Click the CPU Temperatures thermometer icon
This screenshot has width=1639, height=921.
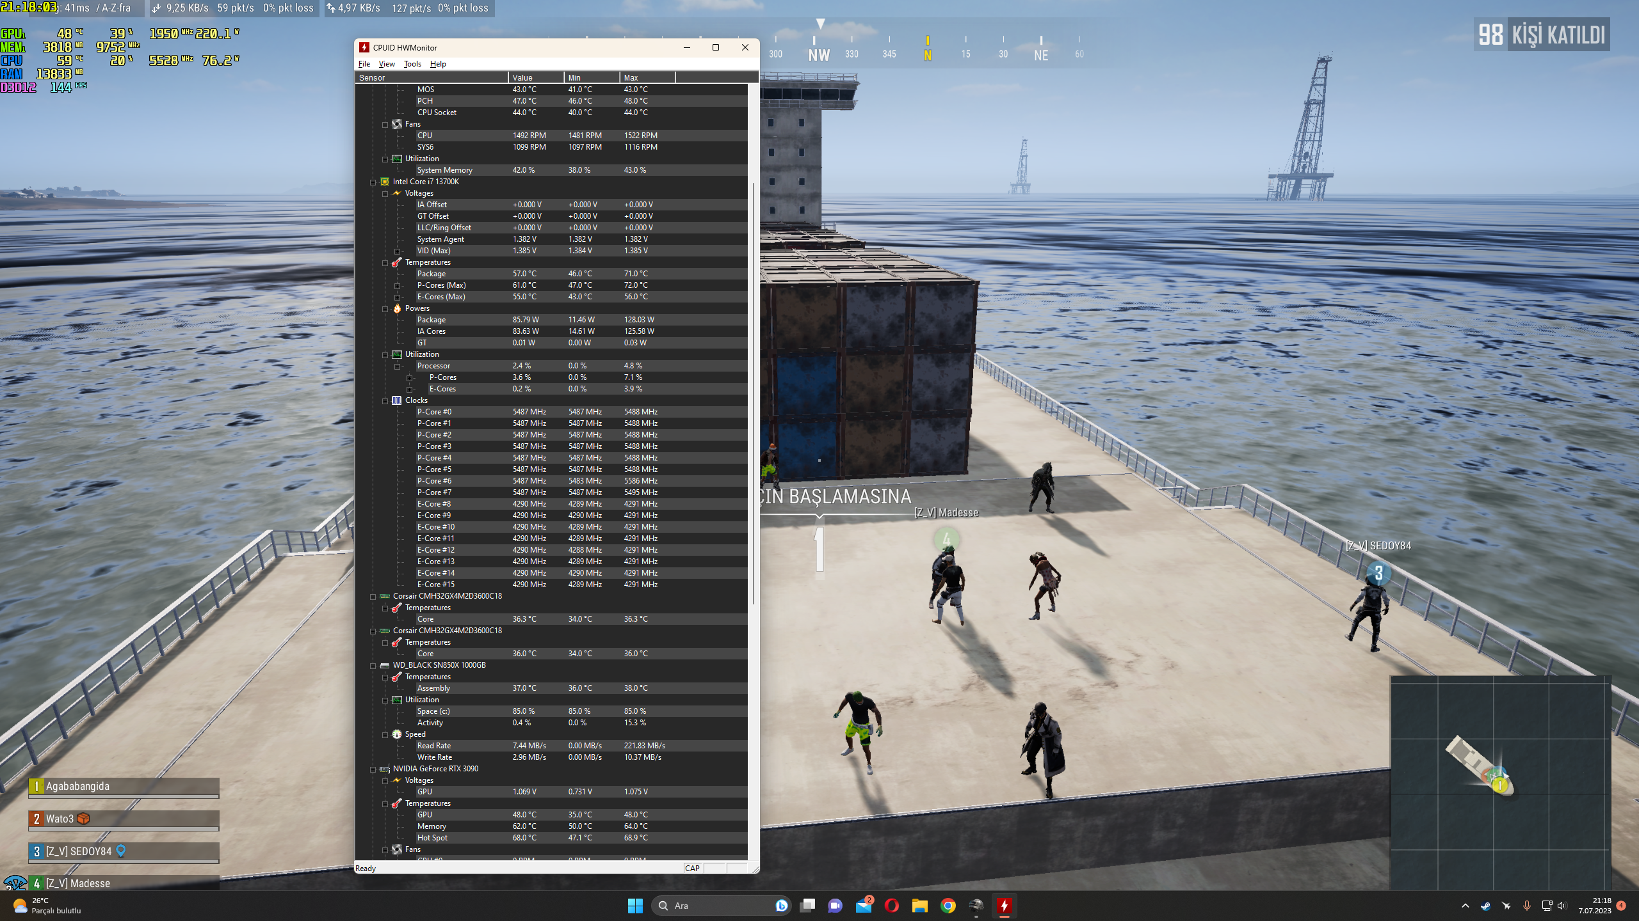pyautogui.click(x=397, y=262)
